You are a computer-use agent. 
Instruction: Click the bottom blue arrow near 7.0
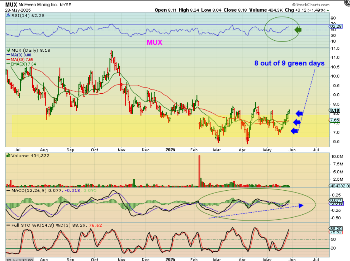pos(295,131)
